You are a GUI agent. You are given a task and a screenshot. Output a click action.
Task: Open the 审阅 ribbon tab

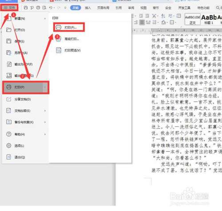pyautogui.click(x=131, y=8)
